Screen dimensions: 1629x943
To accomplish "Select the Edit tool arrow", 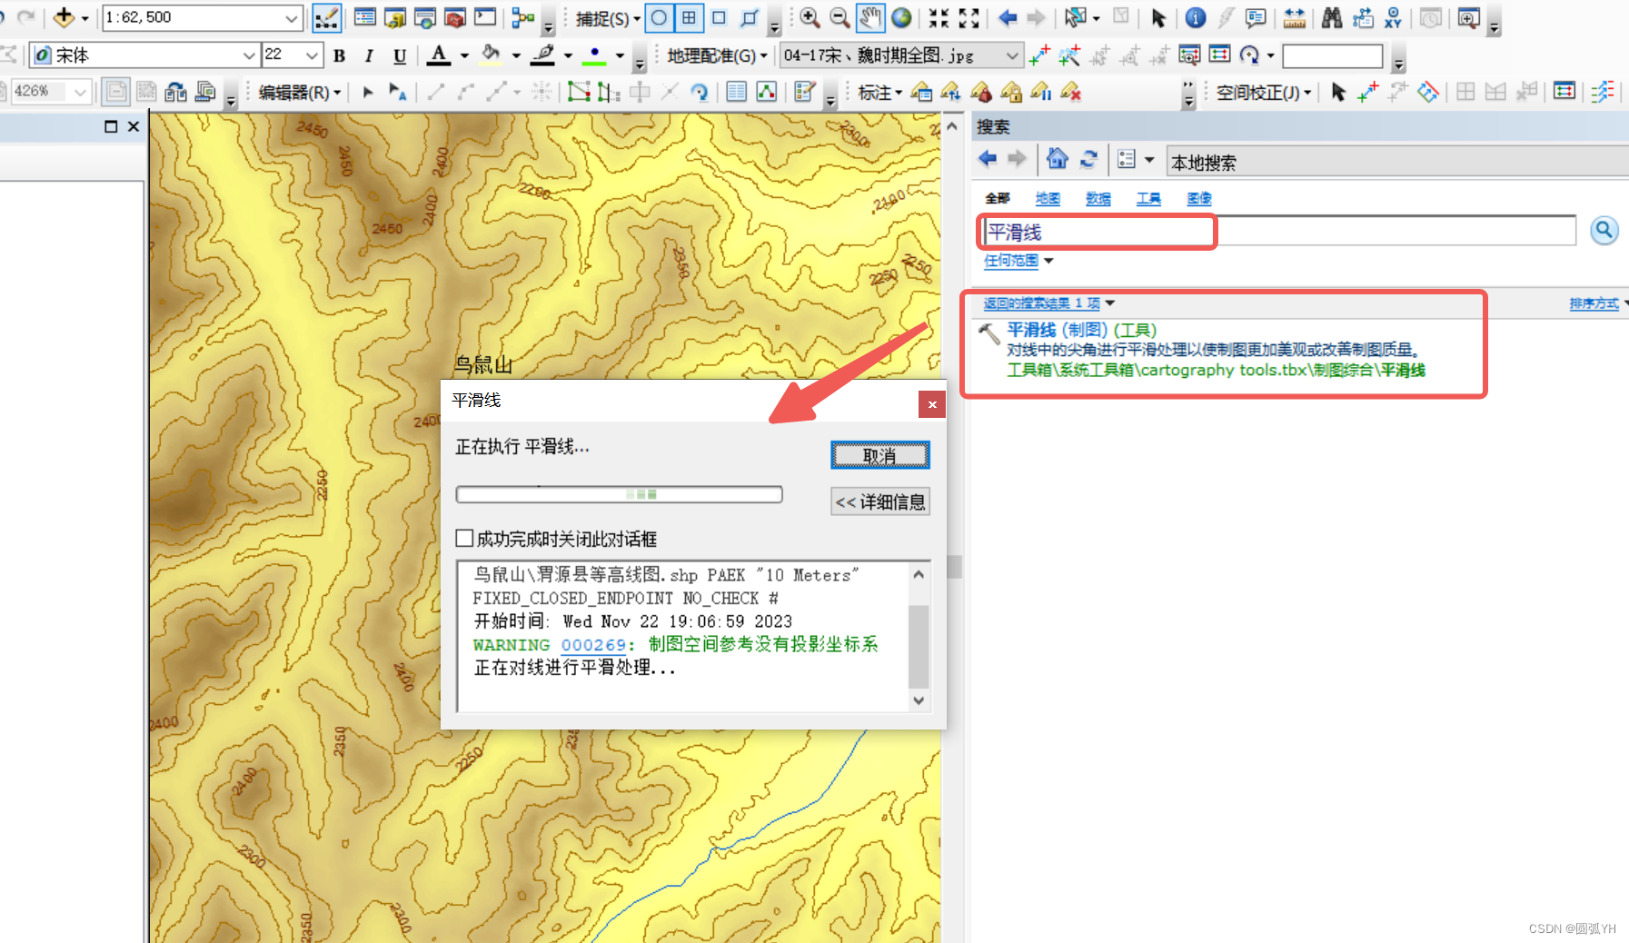I will (x=368, y=92).
